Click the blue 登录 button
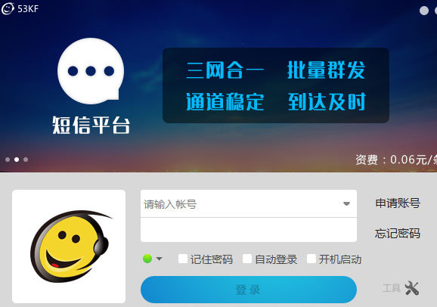 click(249, 290)
